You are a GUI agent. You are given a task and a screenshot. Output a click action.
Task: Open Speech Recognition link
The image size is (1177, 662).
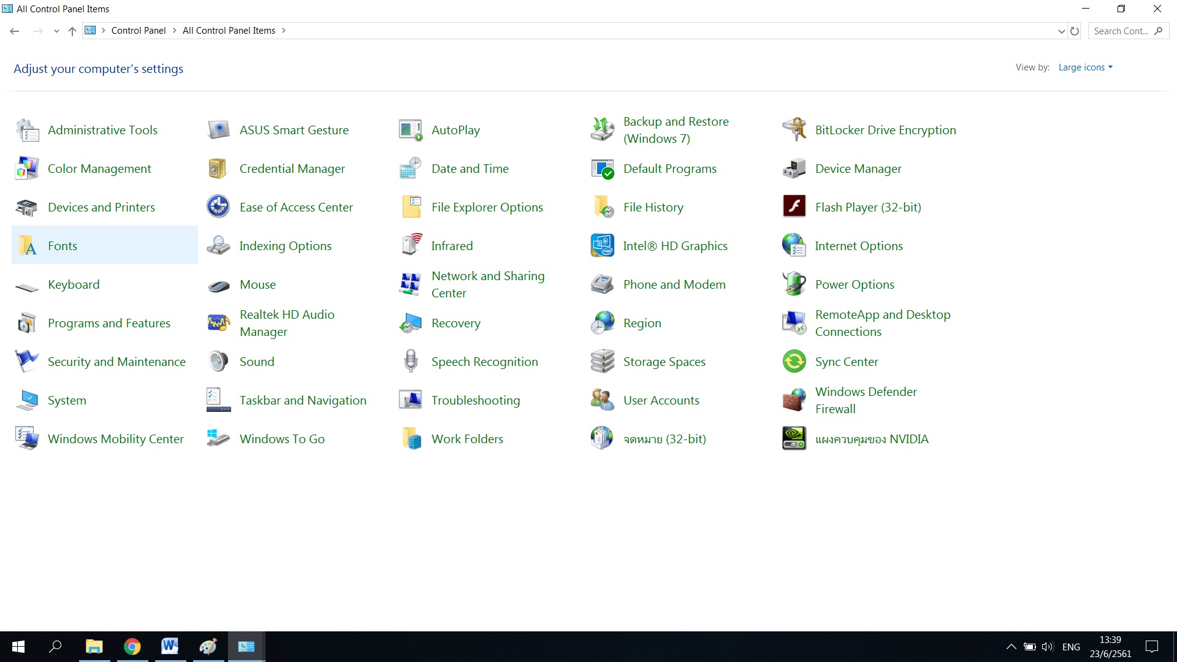pyautogui.click(x=485, y=362)
